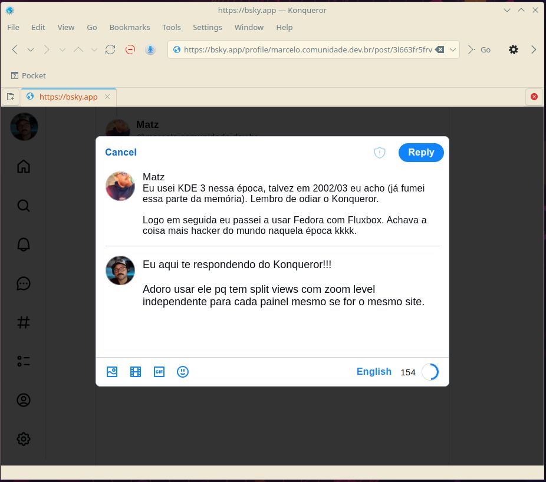
Task: Open the File menu
Action: (13, 27)
